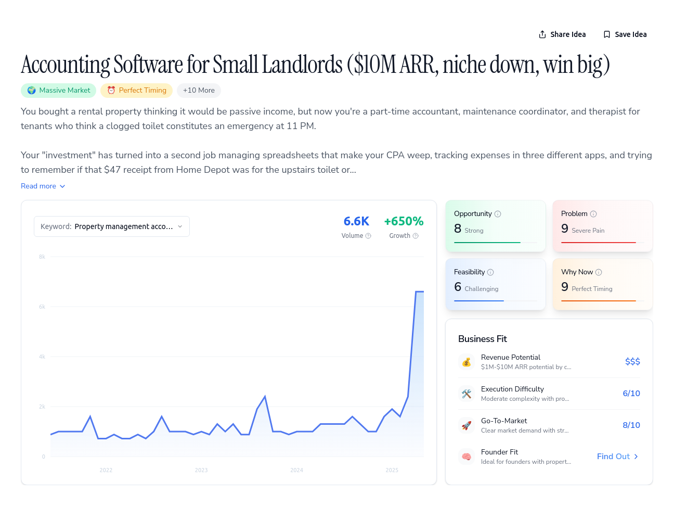Click the Revenue Potential row title

511,357
